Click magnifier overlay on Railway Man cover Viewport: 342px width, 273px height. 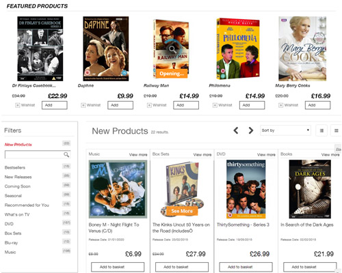[x=172, y=48]
